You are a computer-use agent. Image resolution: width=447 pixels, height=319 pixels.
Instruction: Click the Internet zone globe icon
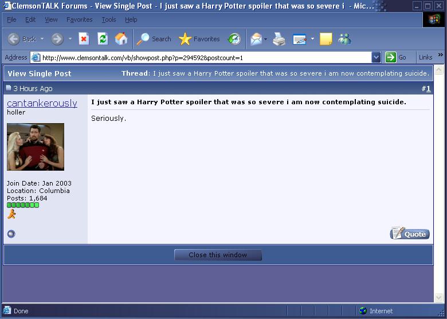point(363,311)
